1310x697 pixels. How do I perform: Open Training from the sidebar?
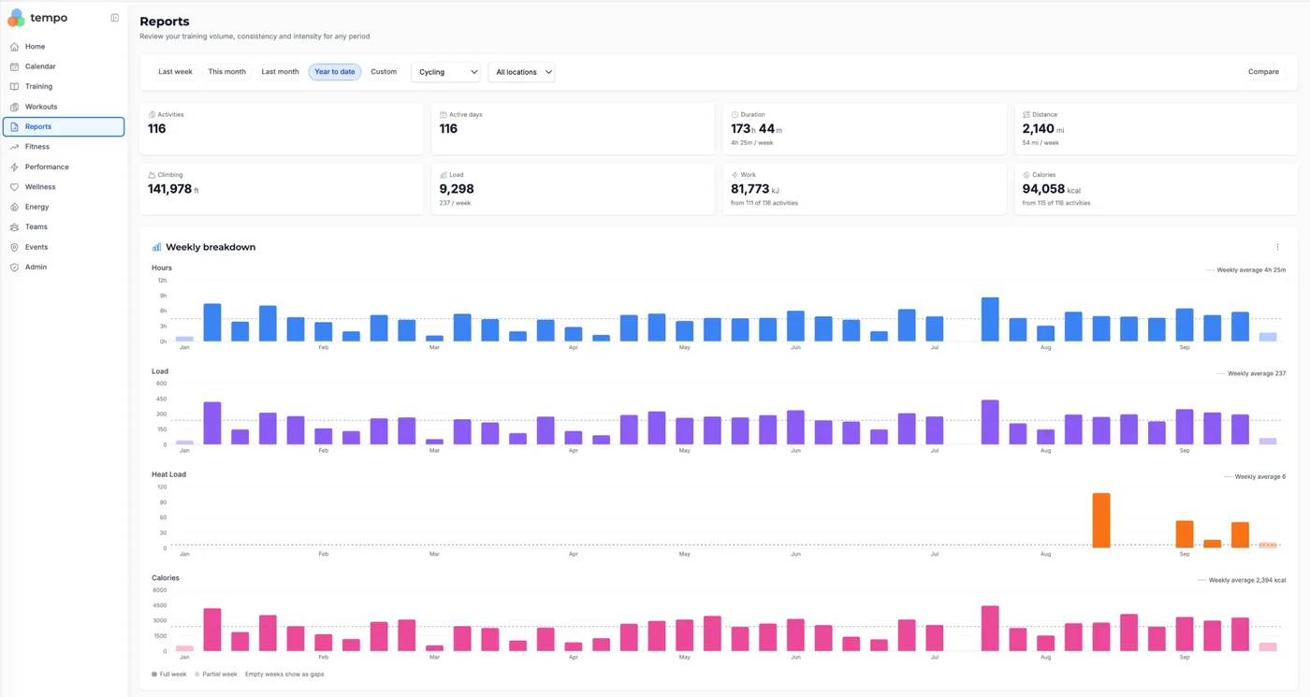click(64, 87)
